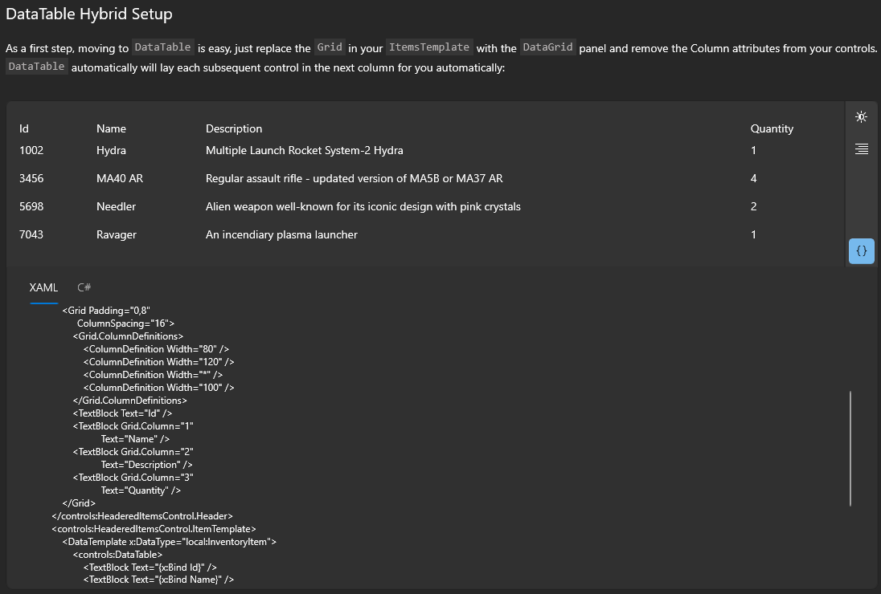Select the XAML code tab

(x=43, y=287)
